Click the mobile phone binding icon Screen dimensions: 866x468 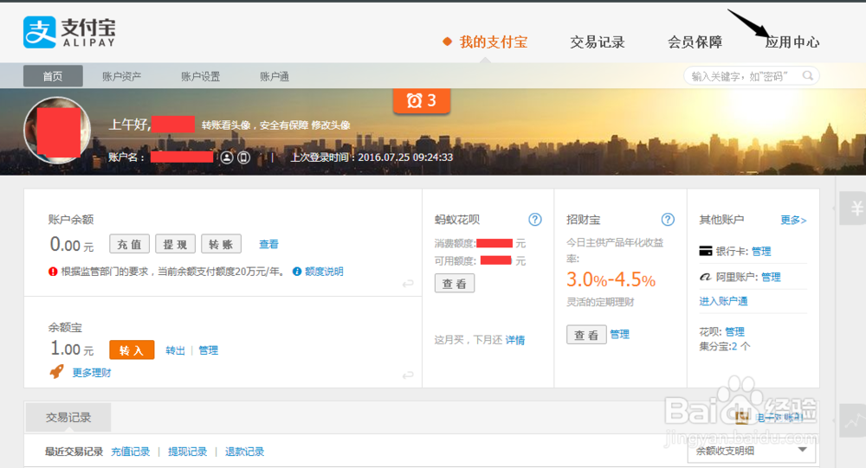[243, 157]
